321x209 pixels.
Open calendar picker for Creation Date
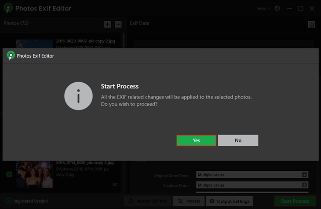click(304, 185)
